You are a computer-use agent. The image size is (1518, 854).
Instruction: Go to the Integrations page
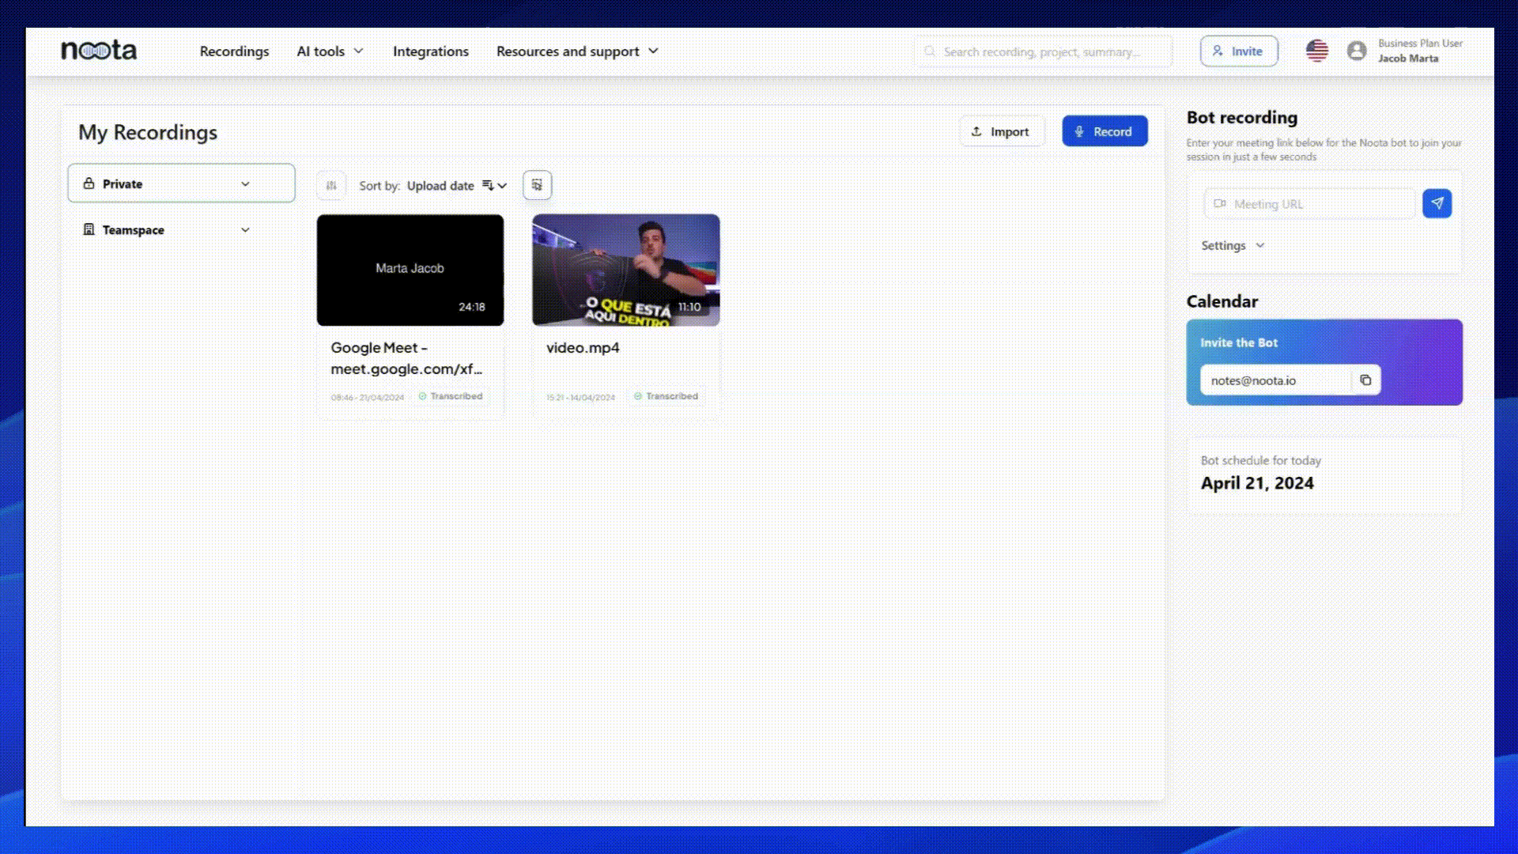tap(430, 51)
